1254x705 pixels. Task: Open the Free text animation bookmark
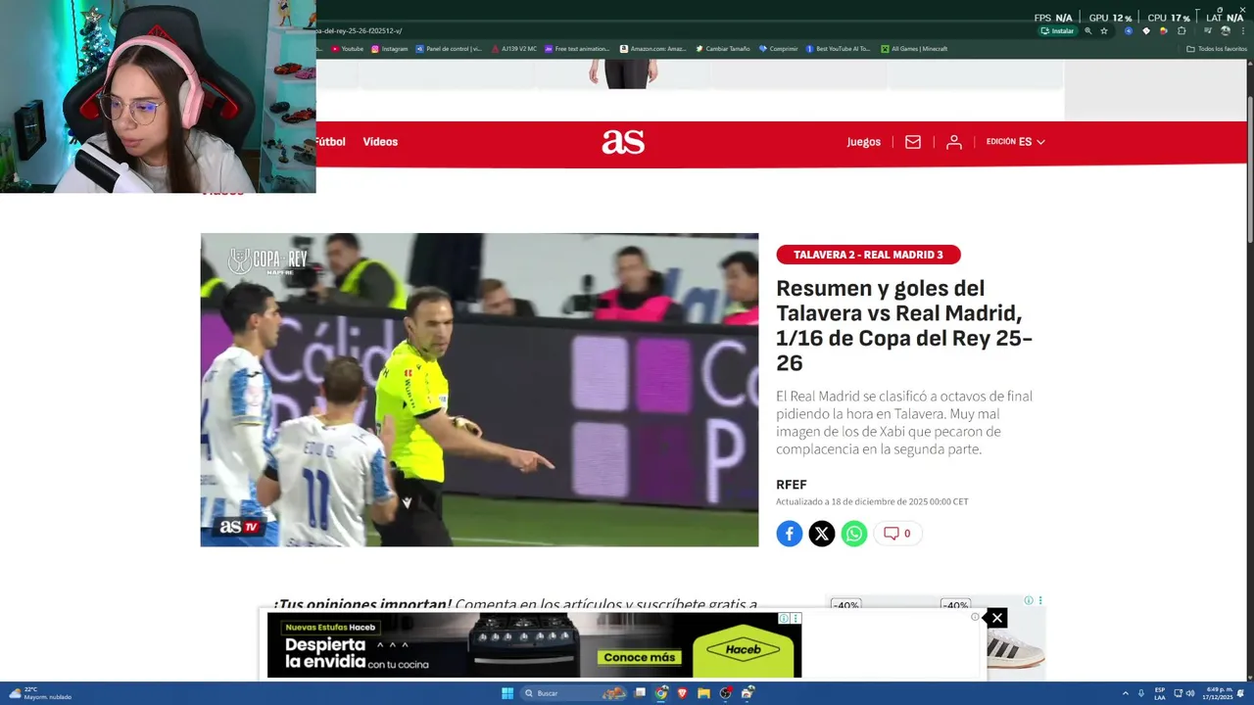pyautogui.click(x=577, y=49)
